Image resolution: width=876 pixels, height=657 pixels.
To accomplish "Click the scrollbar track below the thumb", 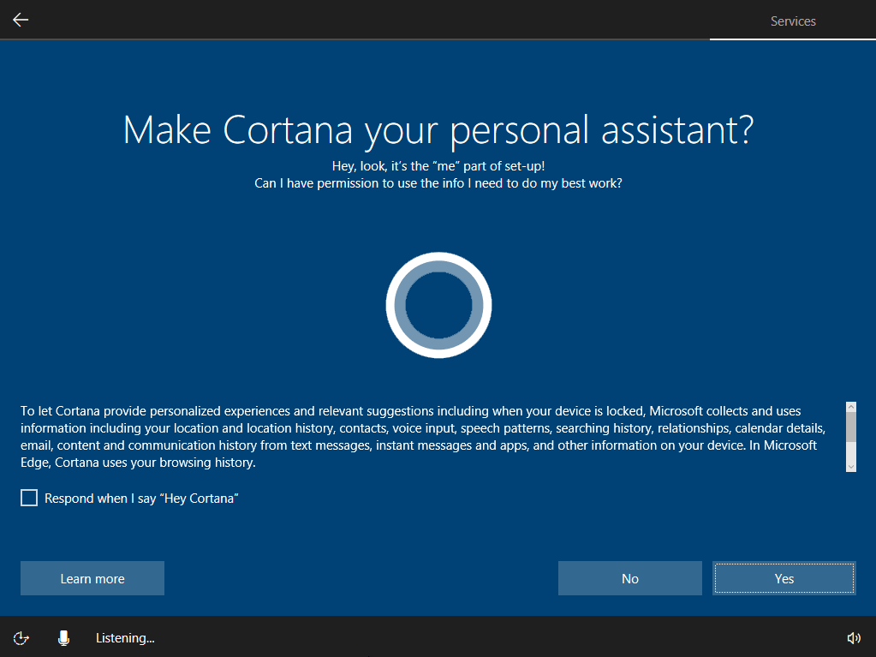I will pos(850,452).
